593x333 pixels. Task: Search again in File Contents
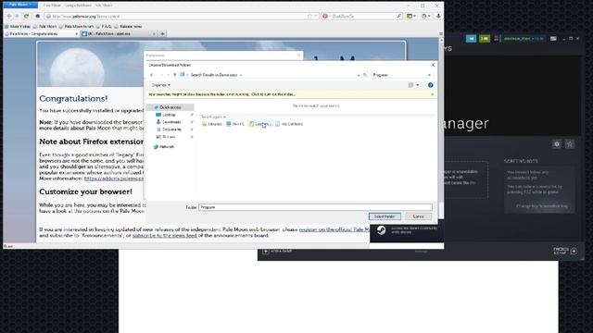click(289, 124)
